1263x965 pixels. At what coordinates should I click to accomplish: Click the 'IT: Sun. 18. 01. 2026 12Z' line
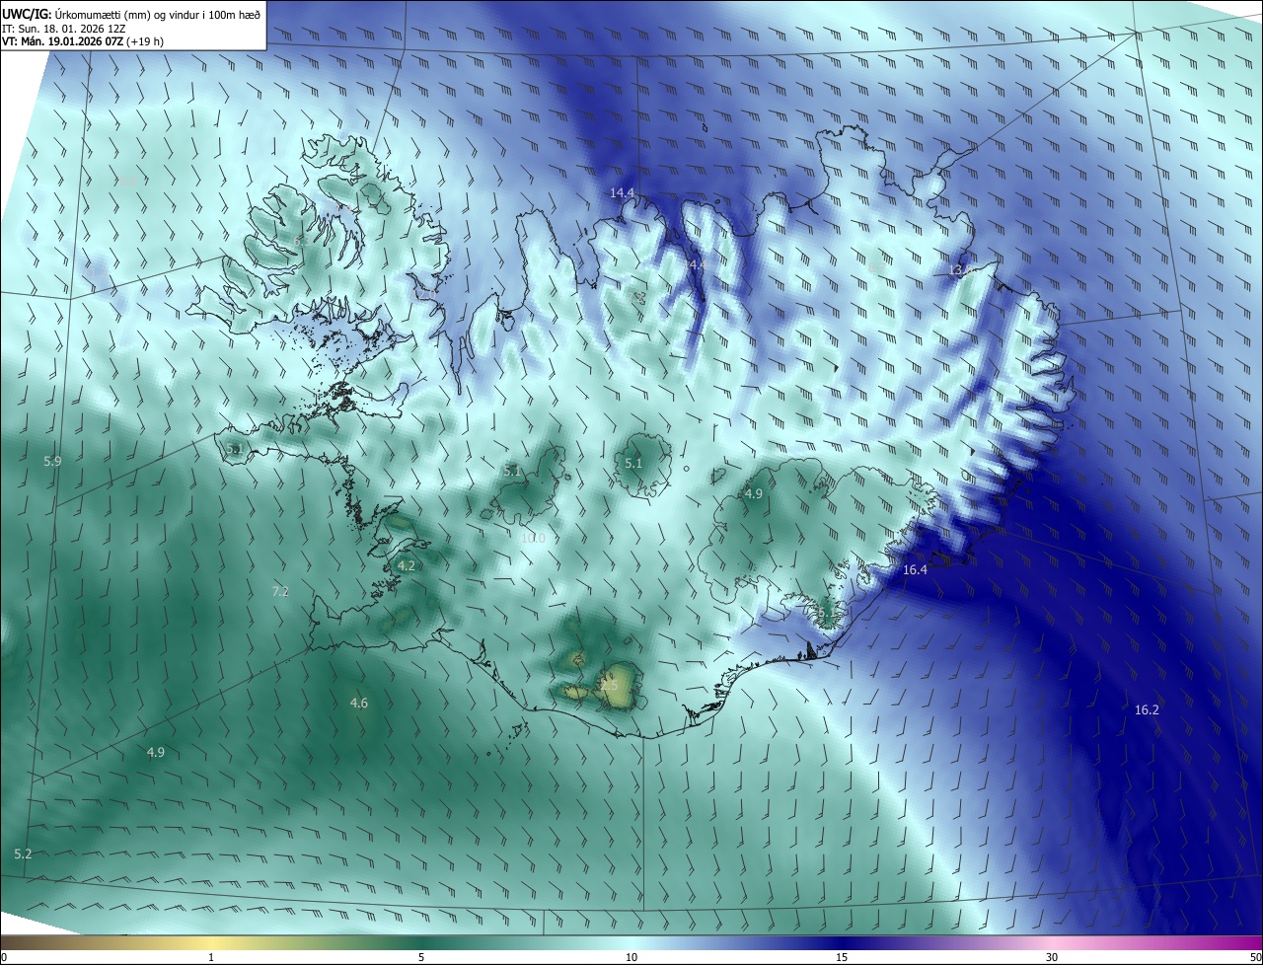click(64, 29)
